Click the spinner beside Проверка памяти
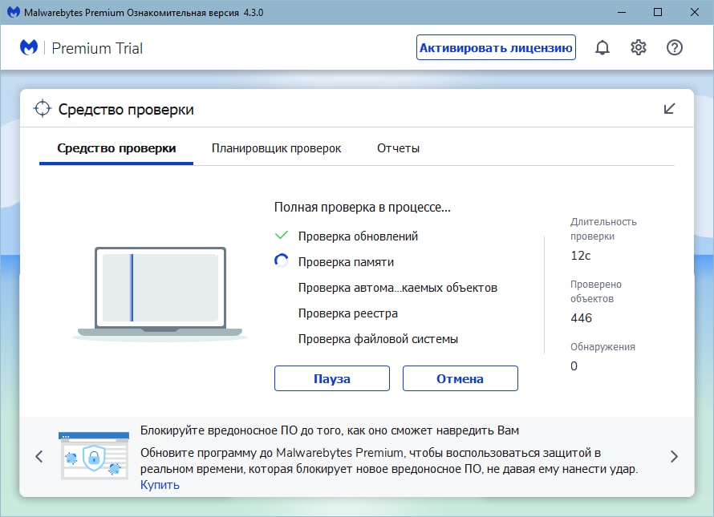Image resolution: width=714 pixels, height=517 pixels. (282, 261)
